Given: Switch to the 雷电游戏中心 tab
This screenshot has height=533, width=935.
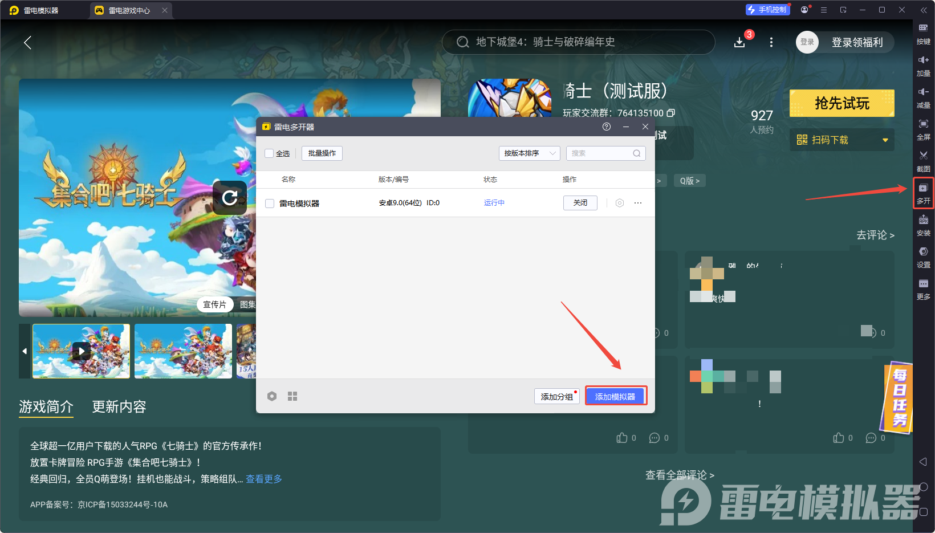Looking at the screenshot, I should [129, 10].
